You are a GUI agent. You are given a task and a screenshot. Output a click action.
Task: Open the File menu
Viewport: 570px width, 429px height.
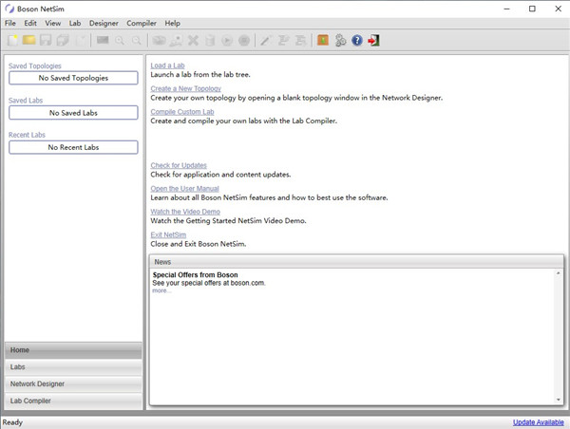click(x=10, y=23)
